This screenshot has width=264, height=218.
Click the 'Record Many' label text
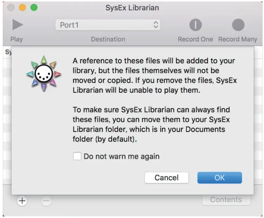tap(238, 39)
